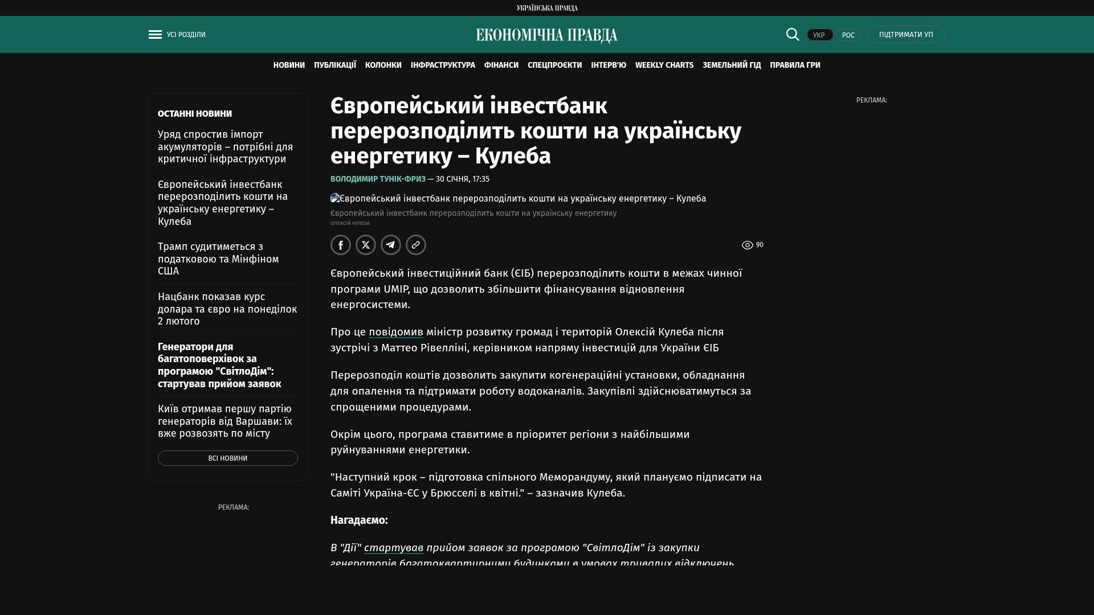Image resolution: width=1094 pixels, height=615 pixels.
Task: Go to the Фінанси section
Action: (x=501, y=65)
